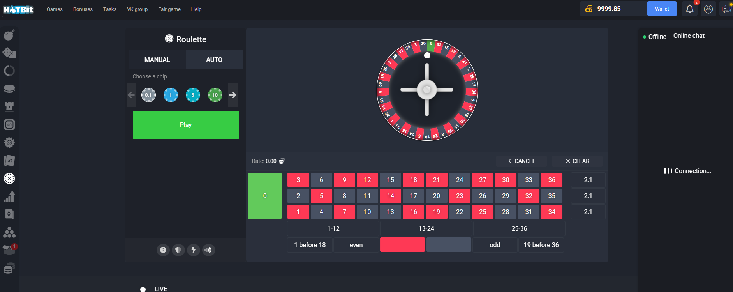Open the user profile icon

(x=708, y=9)
